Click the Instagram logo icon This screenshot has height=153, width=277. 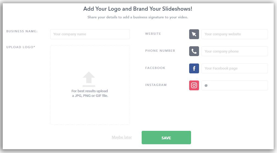194,85
